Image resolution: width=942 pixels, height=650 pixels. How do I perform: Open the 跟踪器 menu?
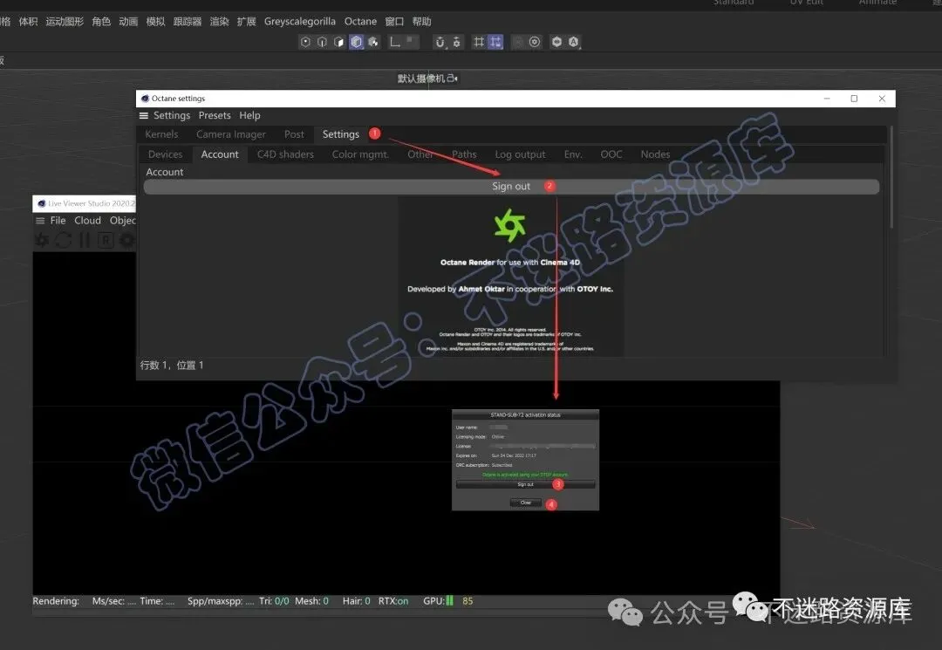(187, 22)
